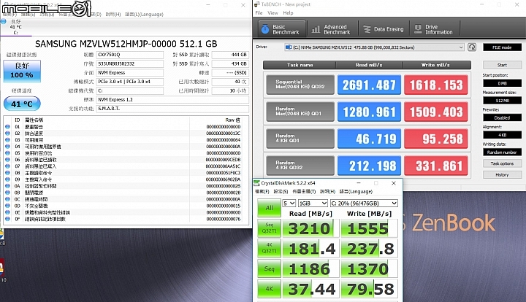The height and width of the screenshot is (302, 526).
Task: Open the CrystalDiskMark 佈景主題(T) menu
Action: point(304,192)
